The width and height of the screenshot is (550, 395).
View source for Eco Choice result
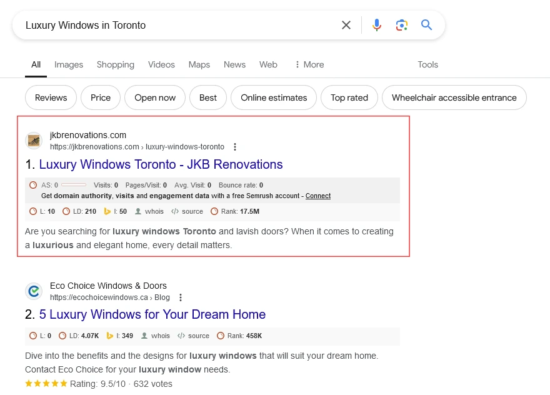point(194,336)
